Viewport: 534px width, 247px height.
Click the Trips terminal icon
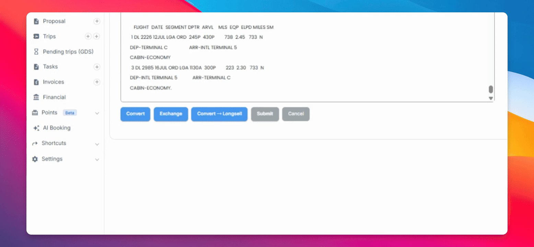click(36, 36)
